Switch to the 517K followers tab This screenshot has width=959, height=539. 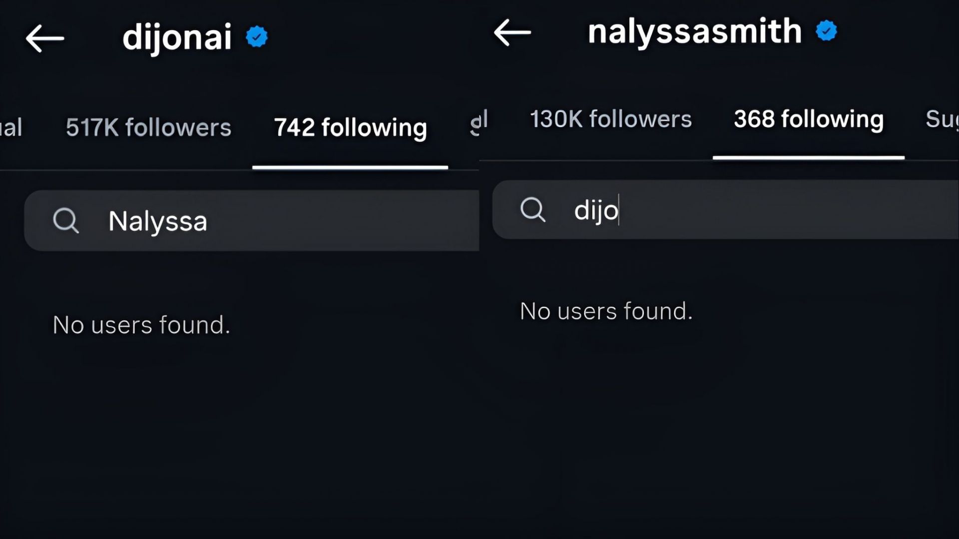click(x=148, y=128)
